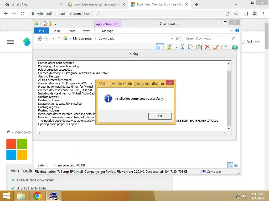The height and width of the screenshot is (201, 269).
Task: Click the Copy toolbar icon
Action: tap(191, 47)
